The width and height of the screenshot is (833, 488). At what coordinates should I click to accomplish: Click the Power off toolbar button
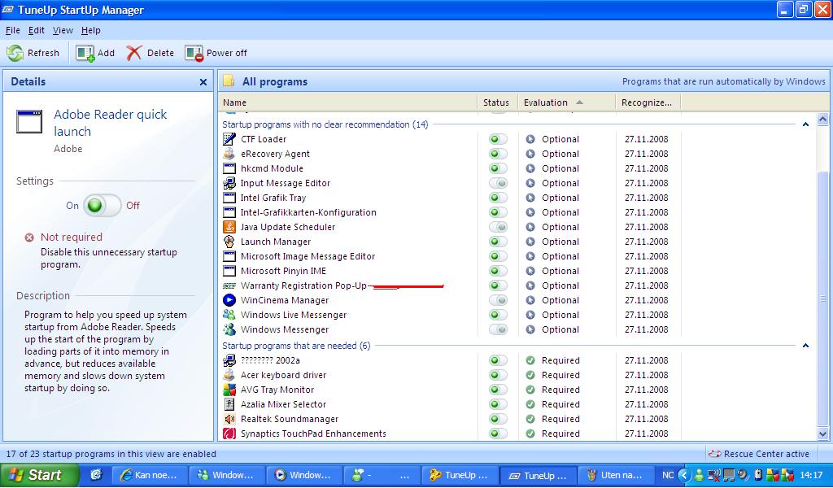[216, 53]
